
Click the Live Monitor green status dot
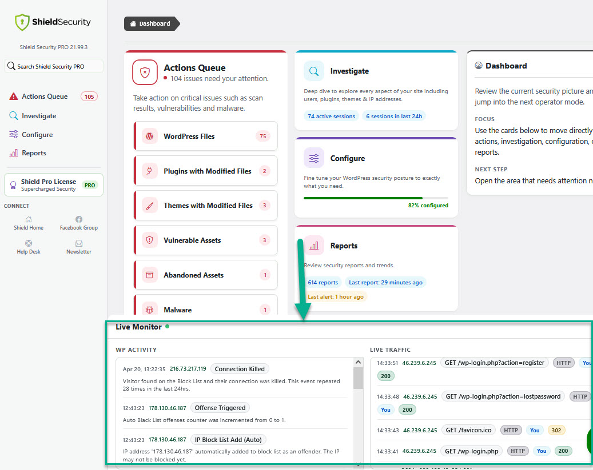click(x=167, y=326)
